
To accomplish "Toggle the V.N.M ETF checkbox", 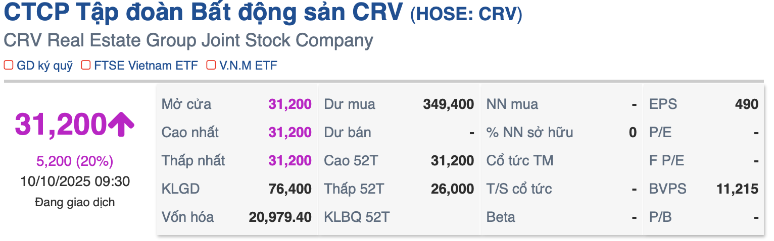I will pyautogui.click(x=211, y=65).
